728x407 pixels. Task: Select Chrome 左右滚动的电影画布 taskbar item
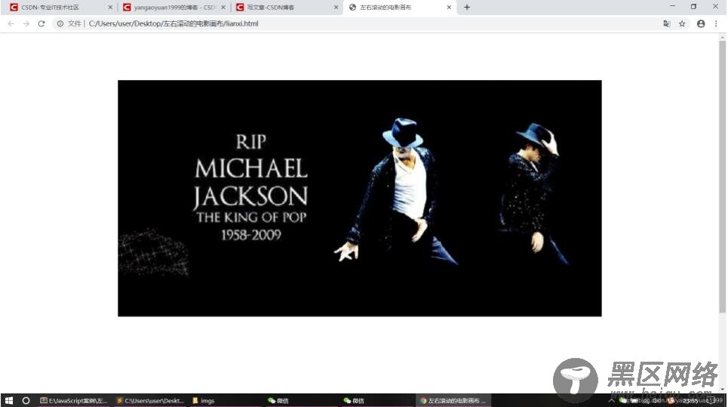(453, 400)
